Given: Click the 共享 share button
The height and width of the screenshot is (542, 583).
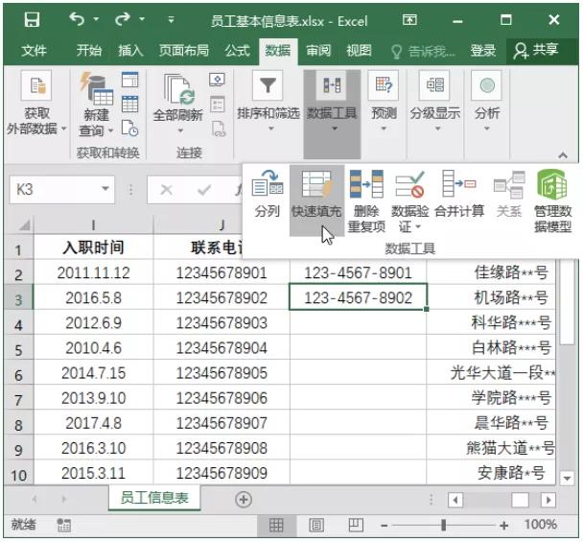Looking at the screenshot, I should pos(536,50).
